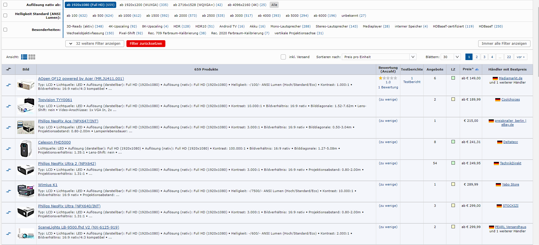The image size is (539, 245).
Task: Select brightness filter ab 3000
Action: 241,16
